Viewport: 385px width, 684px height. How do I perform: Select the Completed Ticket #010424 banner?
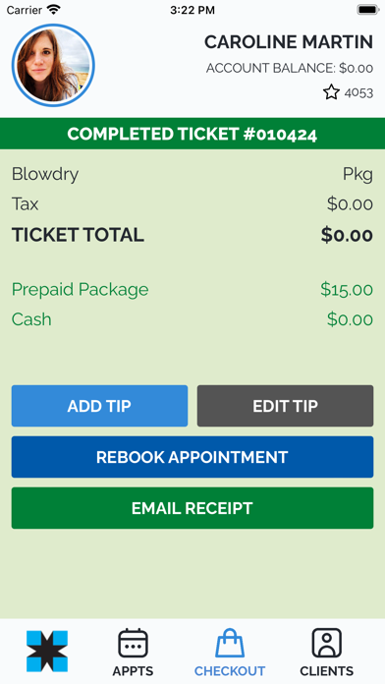click(x=192, y=134)
